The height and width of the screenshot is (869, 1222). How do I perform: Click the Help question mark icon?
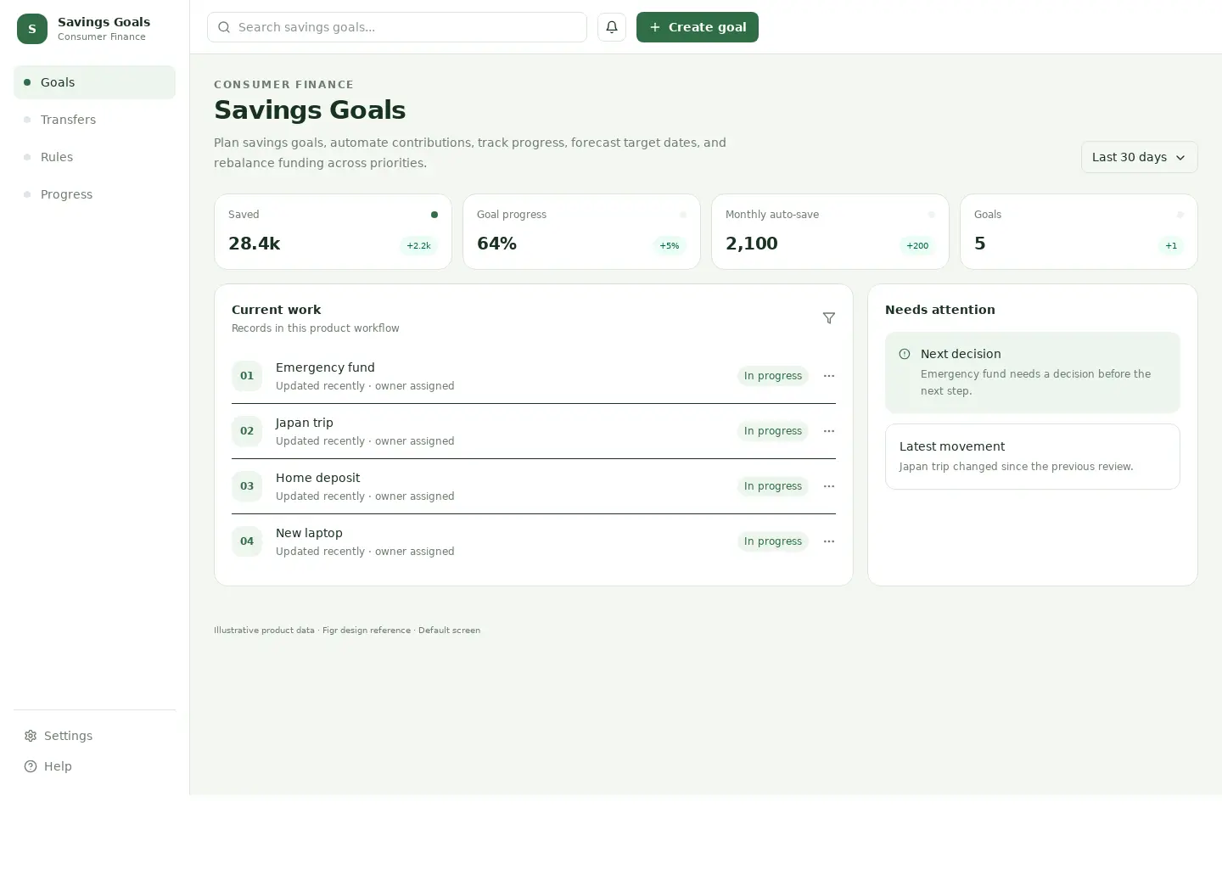[31, 766]
